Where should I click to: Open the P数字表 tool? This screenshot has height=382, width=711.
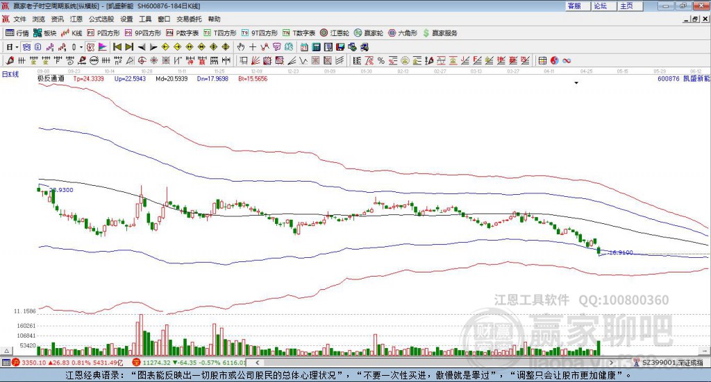coord(183,33)
